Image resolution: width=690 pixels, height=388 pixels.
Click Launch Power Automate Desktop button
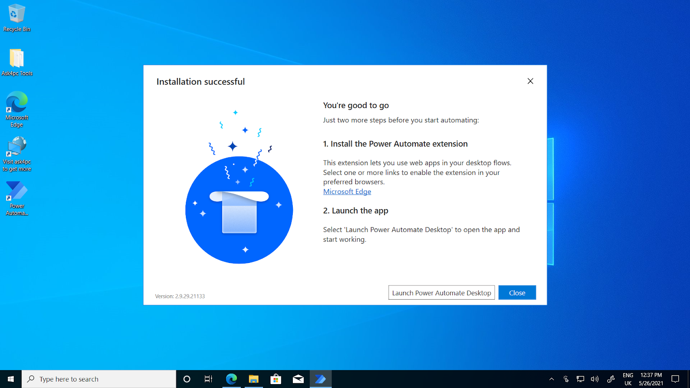(x=442, y=293)
